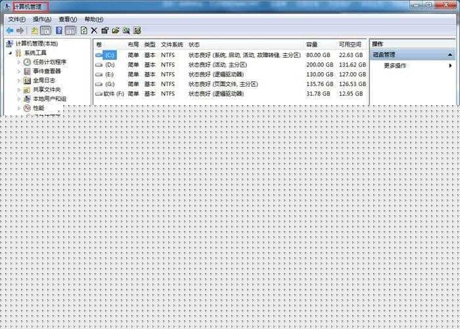The height and width of the screenshot is (329, 460).
Task: Click 更多操作 in the actions pane
Action: [395, 66]
